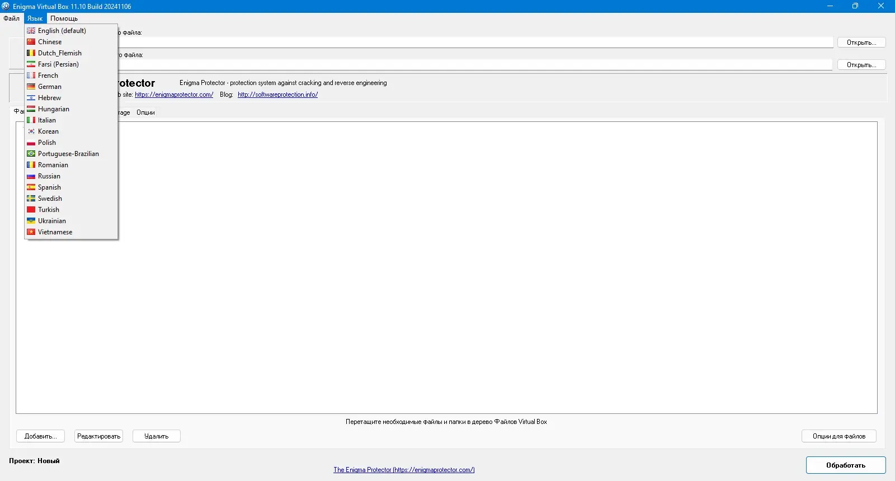Click the Chinese flag icon

tap(31, 42)
